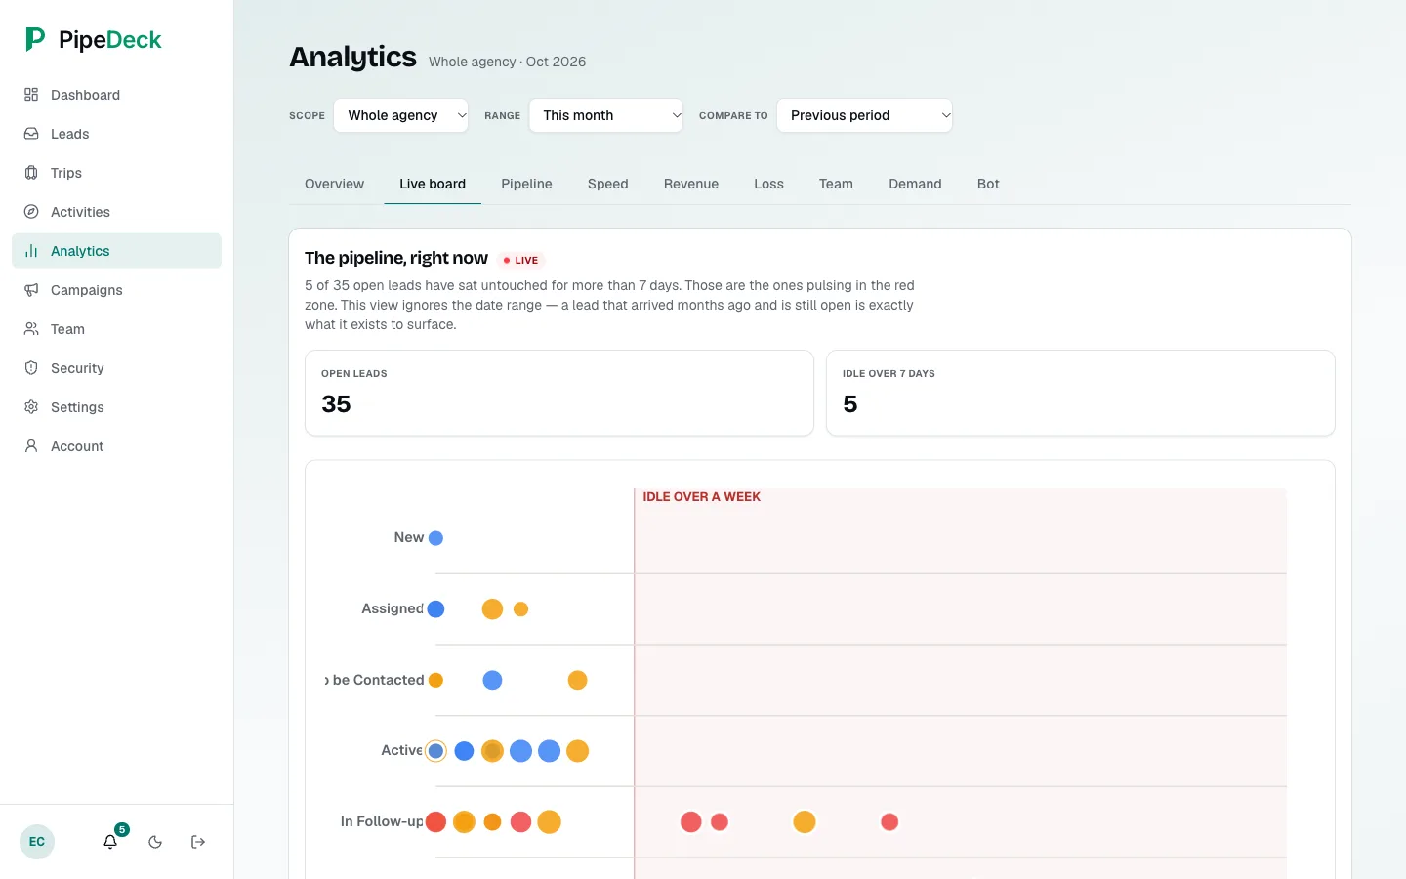Click the Whole agency · Oct 2026 subtitle
The width and height of the screenshot is (1406, 879).
(508, 62)
